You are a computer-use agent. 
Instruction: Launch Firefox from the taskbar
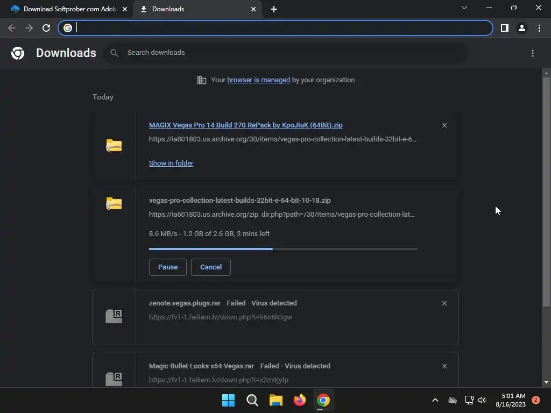[x=300, y=400]
